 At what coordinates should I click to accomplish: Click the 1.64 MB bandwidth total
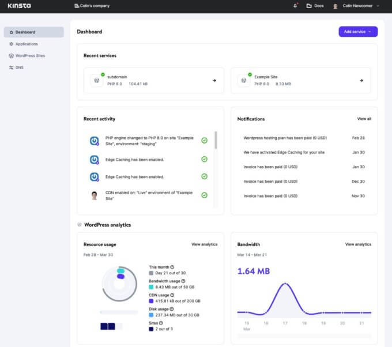coord(254,271)
